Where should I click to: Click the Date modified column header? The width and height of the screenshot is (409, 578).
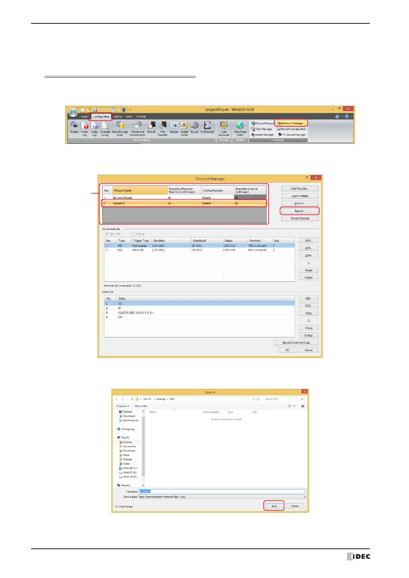point(214,412)
